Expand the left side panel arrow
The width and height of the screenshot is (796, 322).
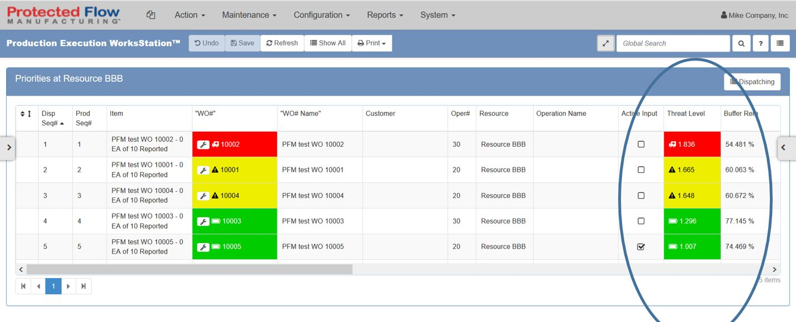(8, 147)
